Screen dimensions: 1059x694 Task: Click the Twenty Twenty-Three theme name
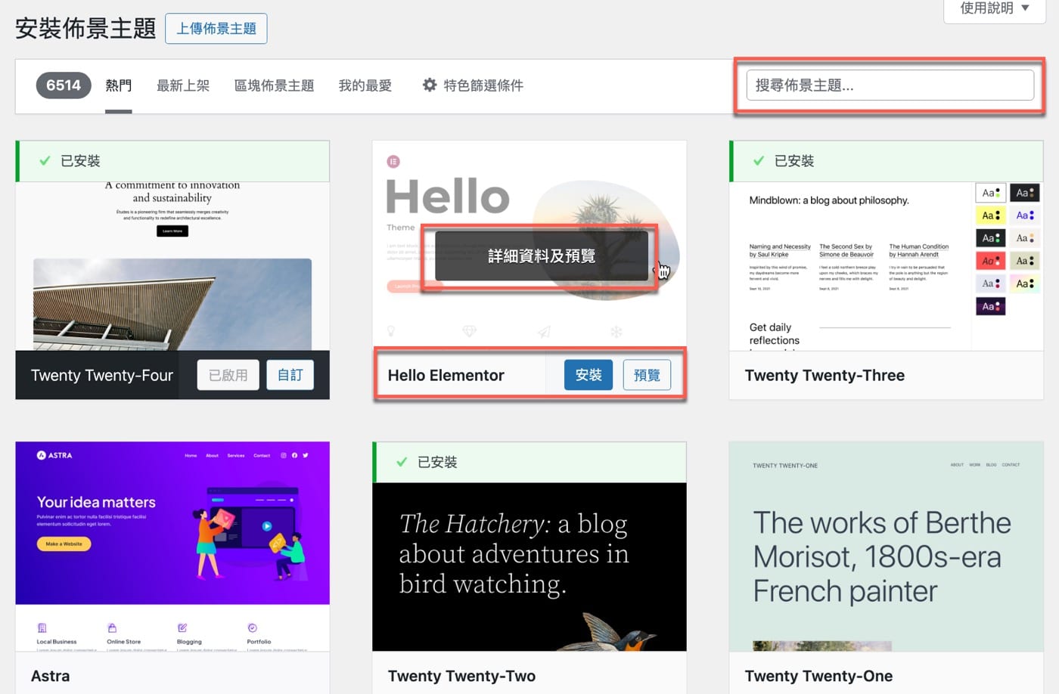825,375
